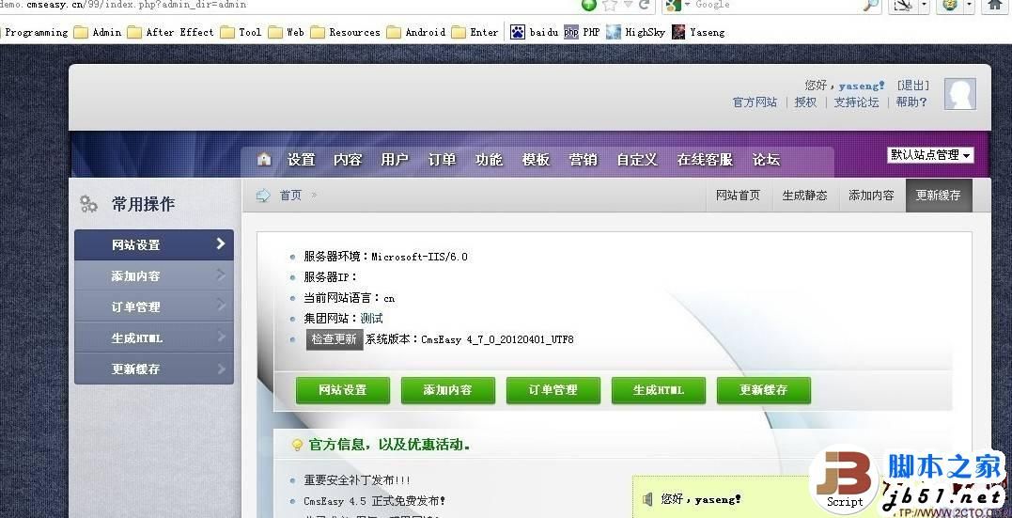Follow the 官方网站 link
The image size is (1012, 518).
point(755,102)
